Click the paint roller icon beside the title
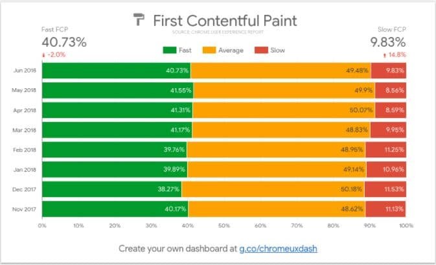This screenshot has width=436, height=265. pyautogui.click(x=139, y=20)
